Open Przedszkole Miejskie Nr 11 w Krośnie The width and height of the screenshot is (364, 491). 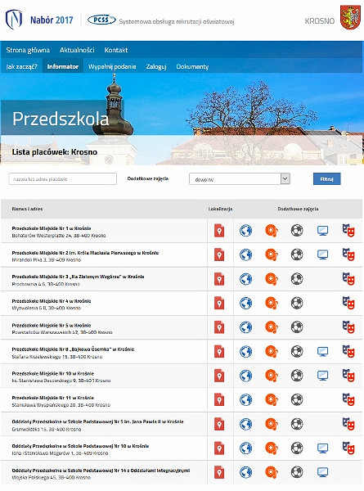tap(53, 398)
